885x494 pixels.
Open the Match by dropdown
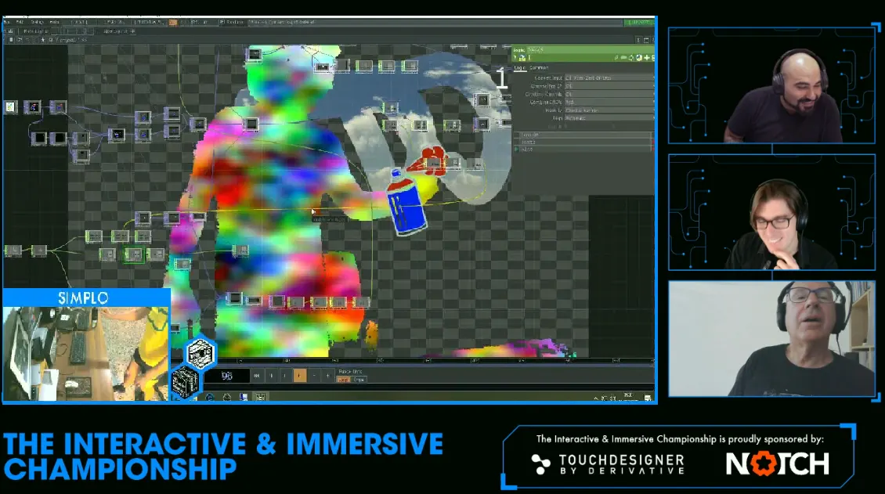(609, 110)
